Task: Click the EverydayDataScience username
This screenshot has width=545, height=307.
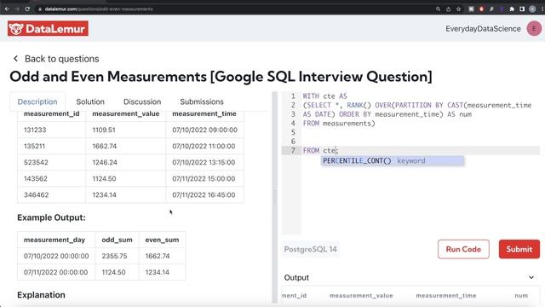Action: click(x=483, y=28)
